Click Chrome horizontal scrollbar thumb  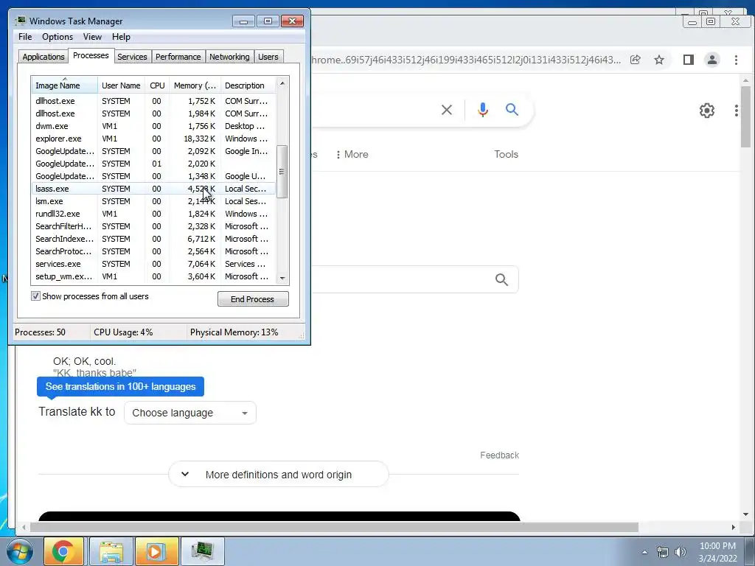tap(334, 527)
